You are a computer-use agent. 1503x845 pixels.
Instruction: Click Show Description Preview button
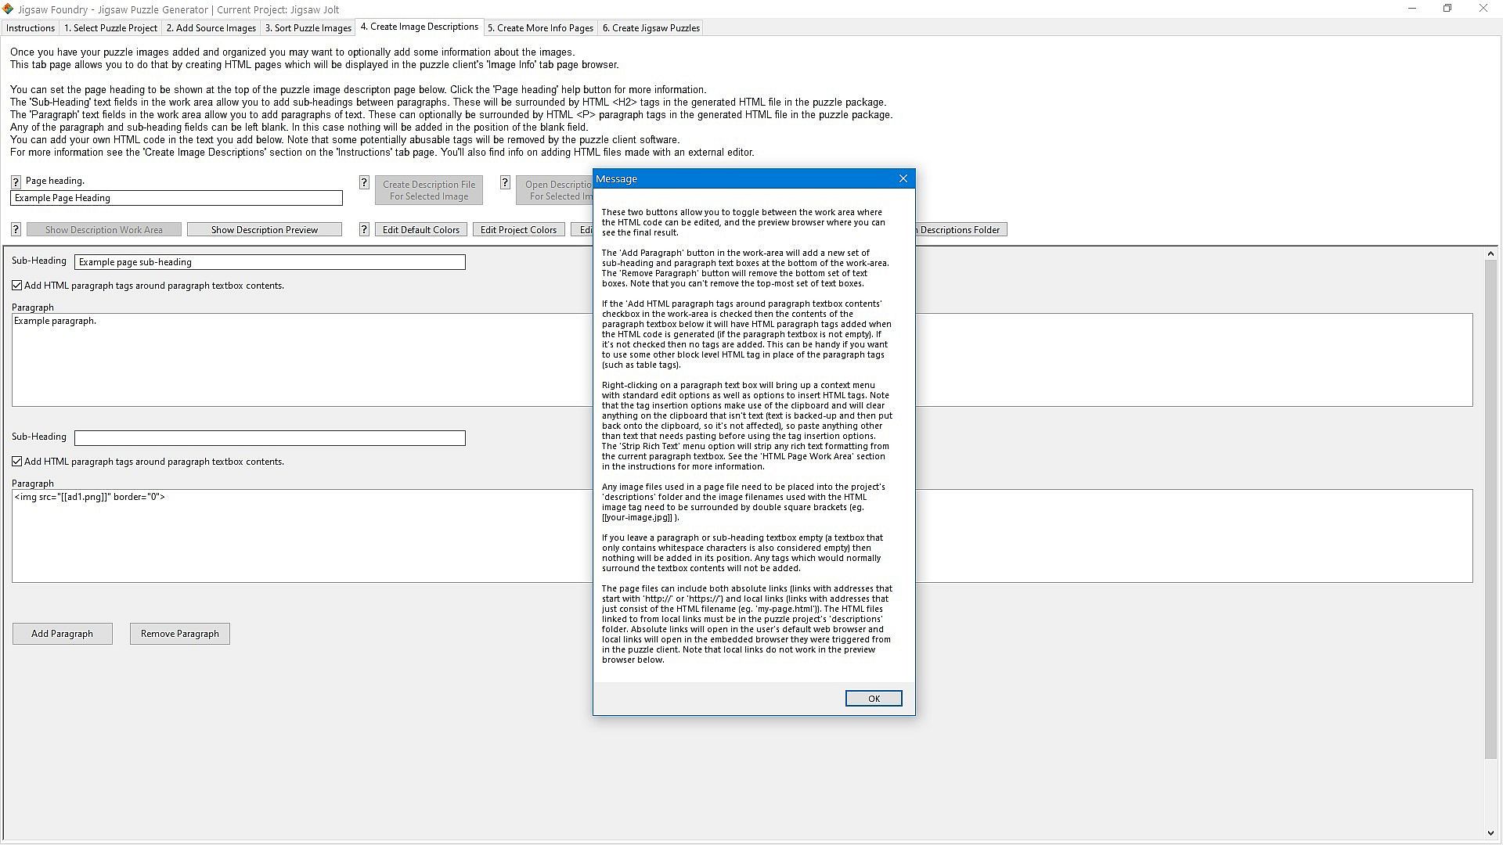pyautogui.click(x=264, y=230)
